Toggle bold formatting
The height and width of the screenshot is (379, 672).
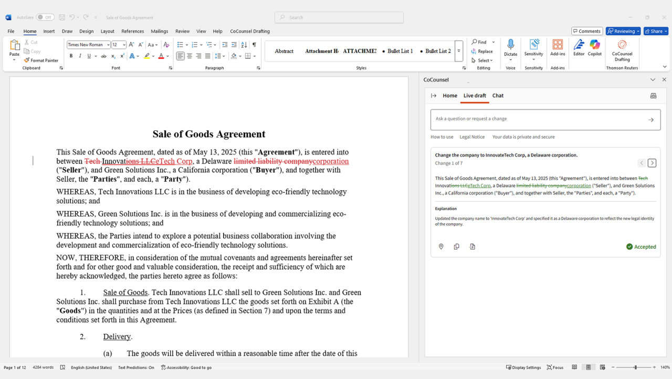71,56
